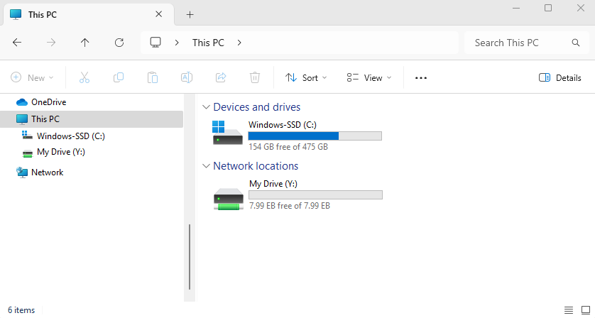595x318 pixels.
Task: Maximize the File Explorer window
Action: (x=548, y=8)
